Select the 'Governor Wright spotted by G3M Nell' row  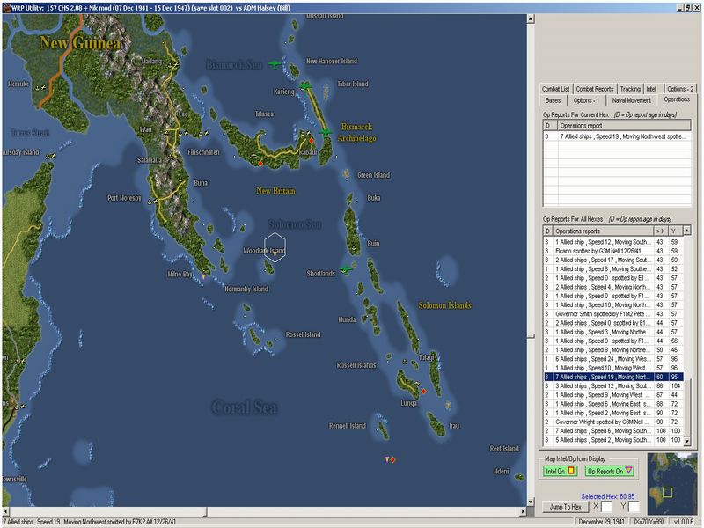(612, 422)
